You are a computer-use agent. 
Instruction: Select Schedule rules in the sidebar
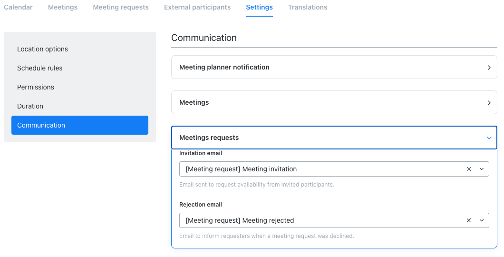coord(40,68)
